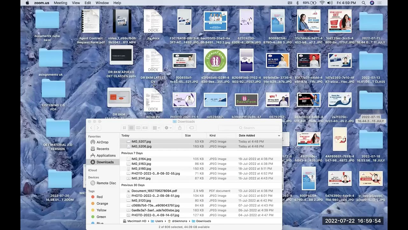The width and height of the screenshot is (408, 230).
Task: Open the Window menu
Action: coord(102,3)
